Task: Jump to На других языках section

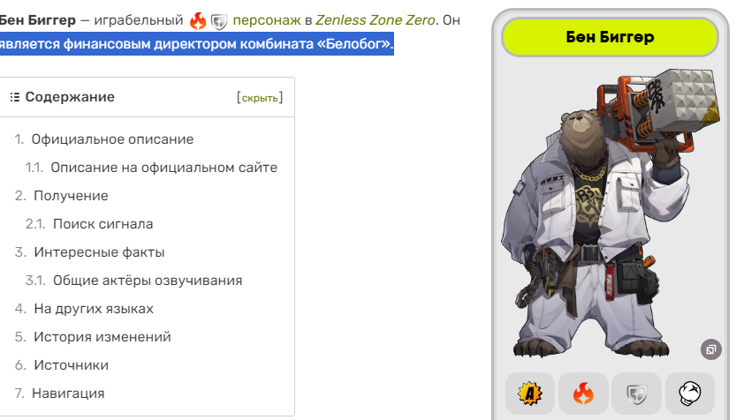Action: coord(94,309)
